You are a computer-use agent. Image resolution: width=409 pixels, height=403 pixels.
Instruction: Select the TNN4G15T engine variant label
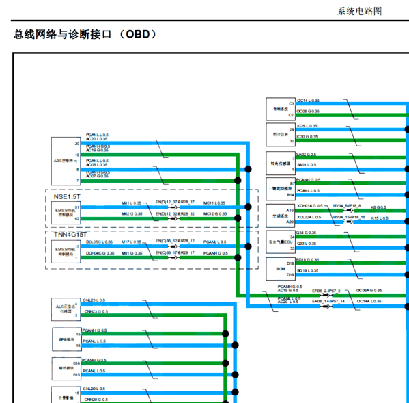[70, 235]
